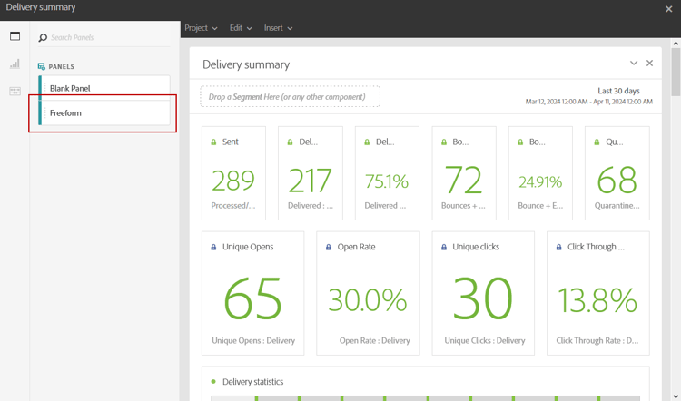Open the Components icon in left rail
Image resolution: width=681 pixels, height=401 pixels.
(15, 92)
